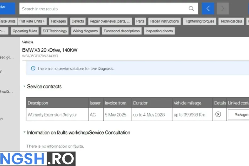The height and width of the screenshot is (166, 249).
Task: Select the Operating fluids tab
Action: coord(25,31)
